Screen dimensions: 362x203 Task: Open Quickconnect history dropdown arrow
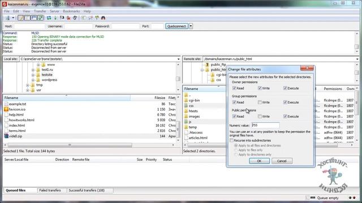[191, 27]
